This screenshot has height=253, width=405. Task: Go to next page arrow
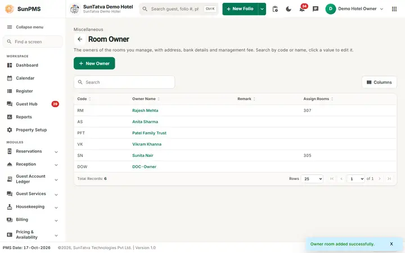click(x=380, y=179)
